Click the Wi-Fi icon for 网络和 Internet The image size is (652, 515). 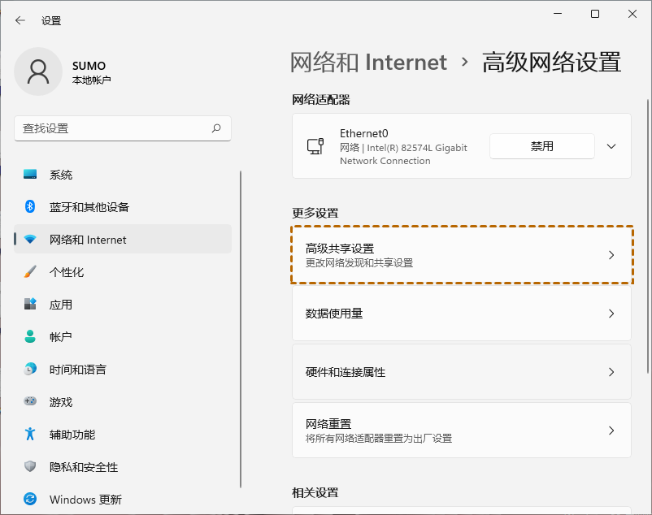tap(30, 240)
